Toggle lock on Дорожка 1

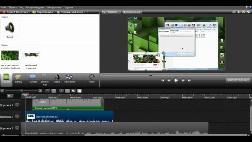coord(17,128)
